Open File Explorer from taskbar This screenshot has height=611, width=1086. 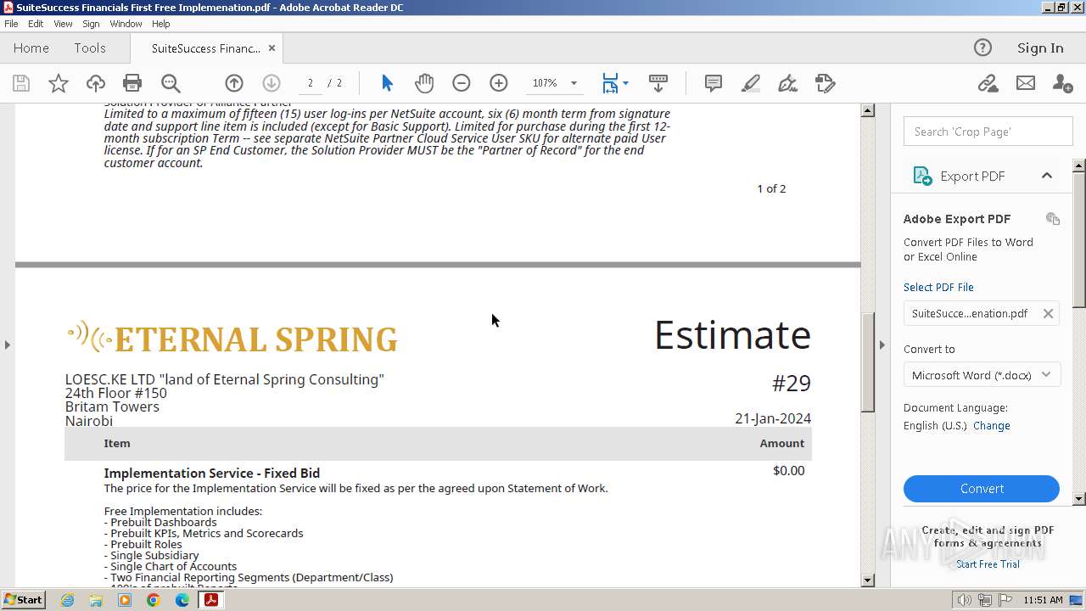[x=96, y=600]
